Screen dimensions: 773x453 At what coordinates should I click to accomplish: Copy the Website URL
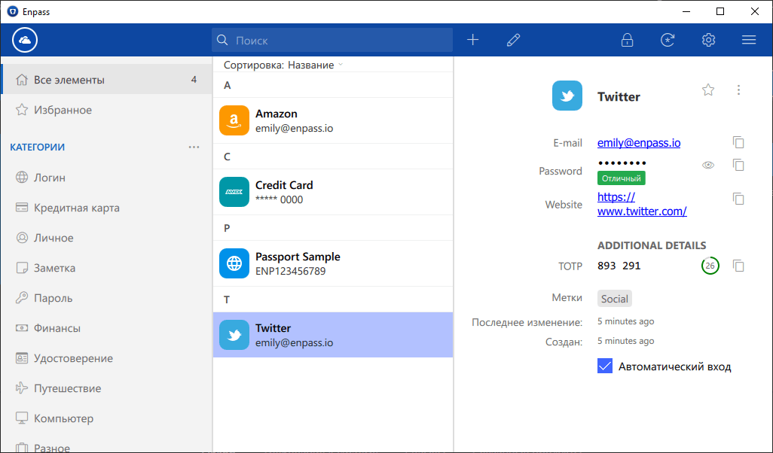tap(738, 199)
